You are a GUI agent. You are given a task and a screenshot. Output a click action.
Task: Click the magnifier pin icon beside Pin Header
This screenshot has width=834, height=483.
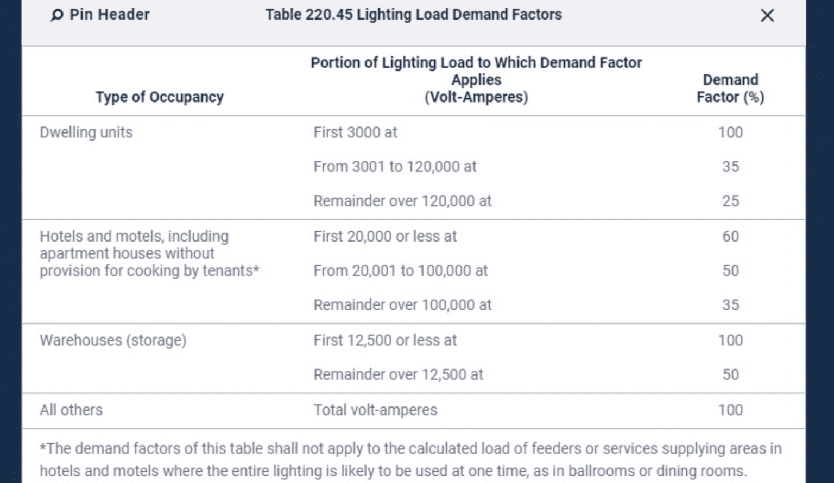coord(56,16)
